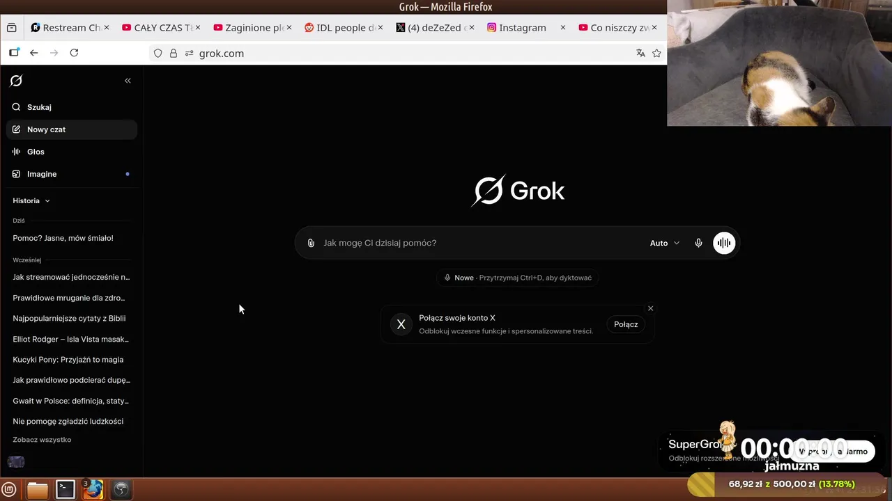Click Zobacz wszystko link

tap(42, 440)
